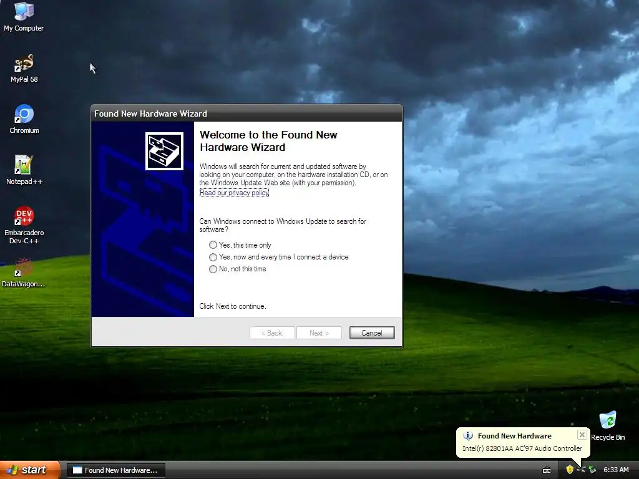Click the Safely Remove Hardware tray icon
Viewport: 639px width, 479px height.
click(x=592, y=470)
